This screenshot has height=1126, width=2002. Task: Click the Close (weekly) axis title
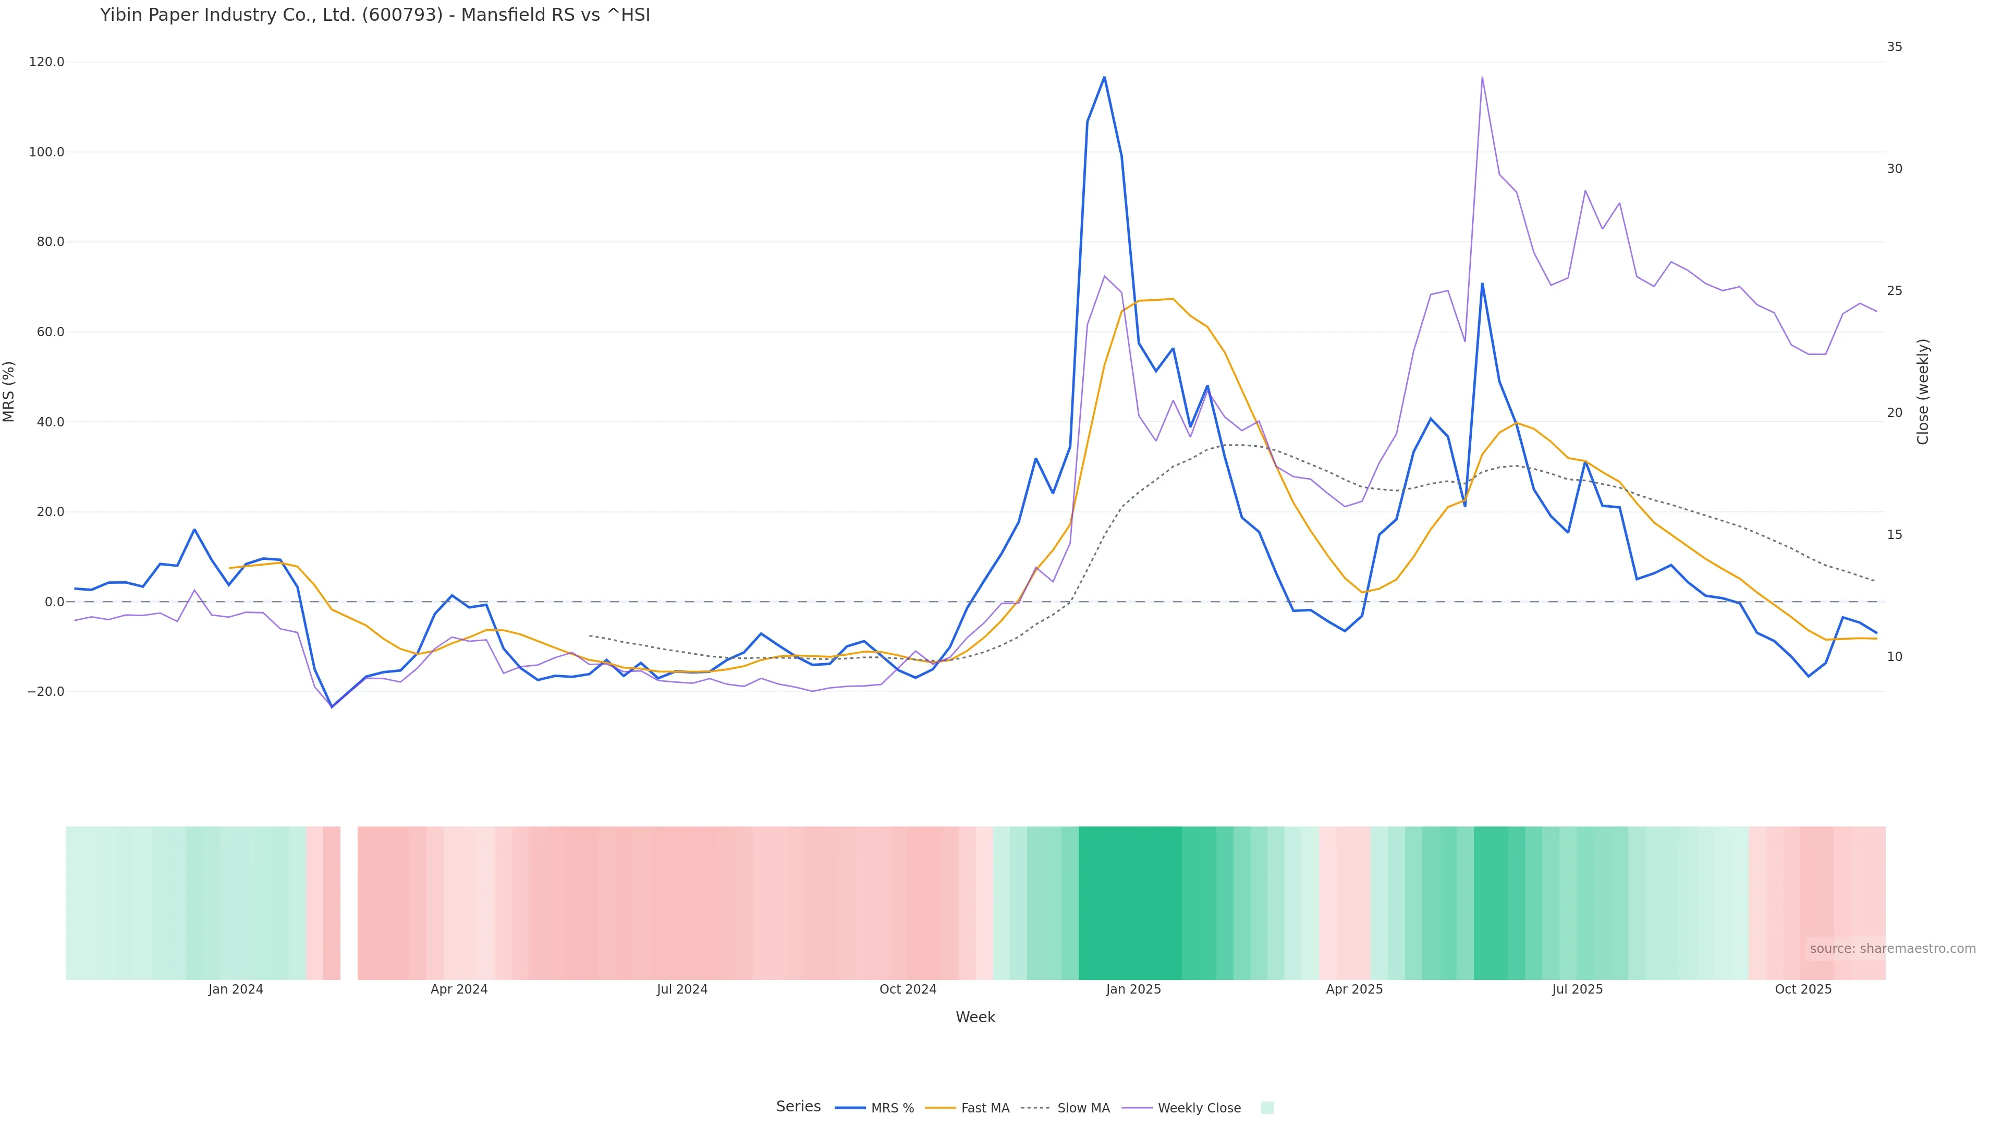click(1923, 391)
